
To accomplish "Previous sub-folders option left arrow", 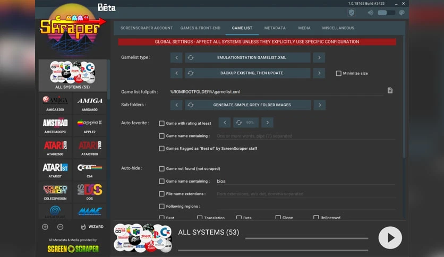I will click(x=176, y=105).
